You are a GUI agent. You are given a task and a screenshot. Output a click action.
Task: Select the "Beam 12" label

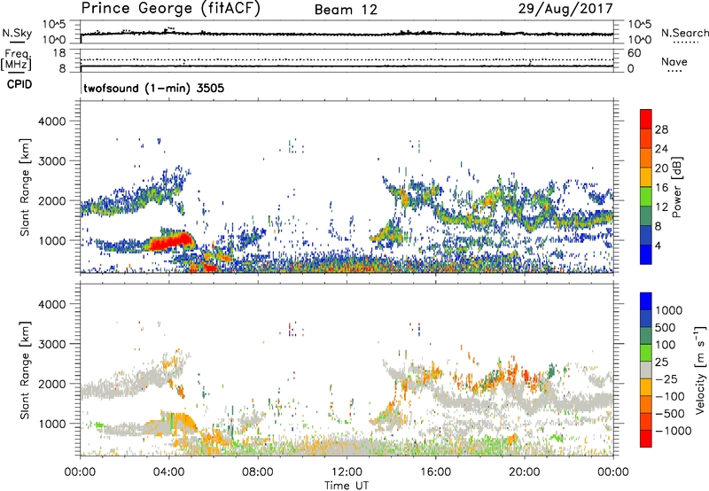346,10
